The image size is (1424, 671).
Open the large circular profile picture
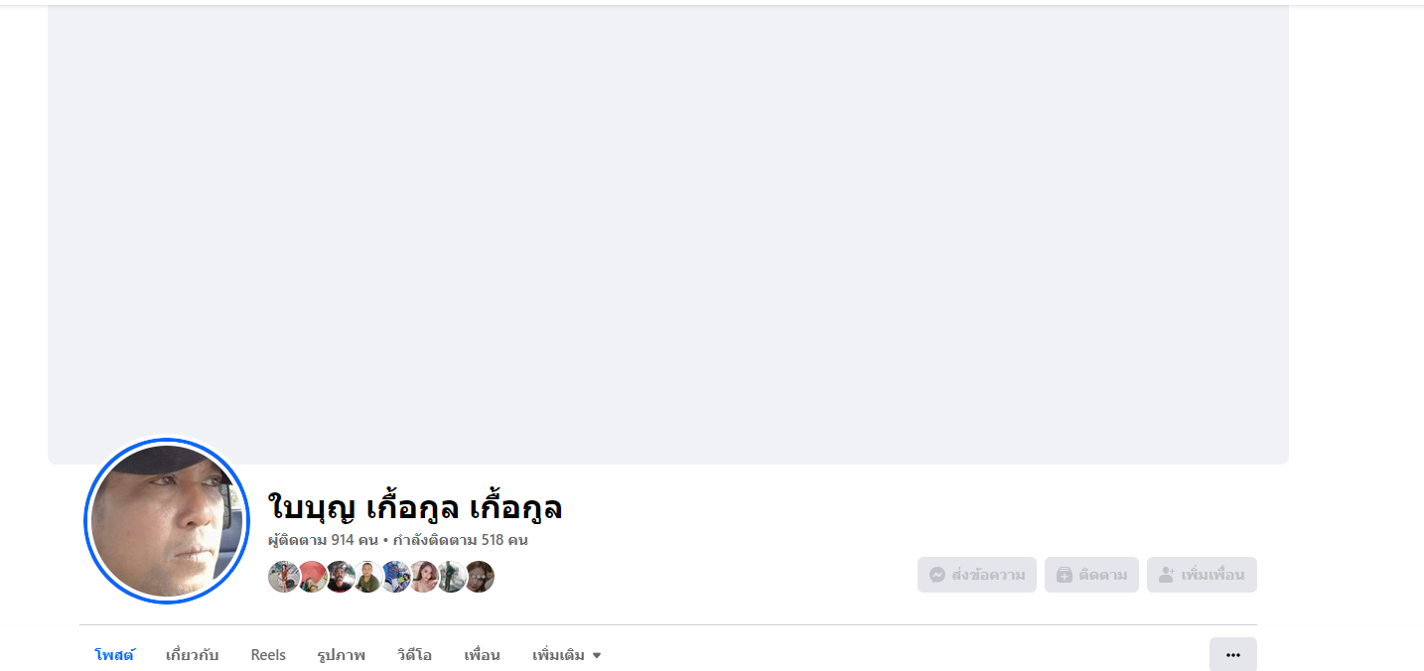point(167,521)
